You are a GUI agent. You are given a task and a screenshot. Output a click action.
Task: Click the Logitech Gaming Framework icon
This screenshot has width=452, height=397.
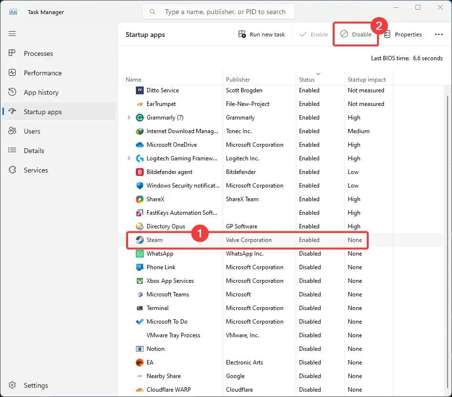pyautogui.click(x=139, y=158)
